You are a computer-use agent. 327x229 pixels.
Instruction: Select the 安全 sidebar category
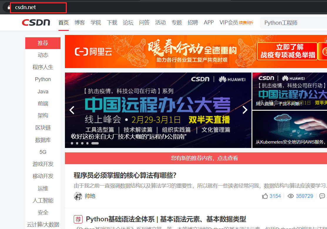43,213
